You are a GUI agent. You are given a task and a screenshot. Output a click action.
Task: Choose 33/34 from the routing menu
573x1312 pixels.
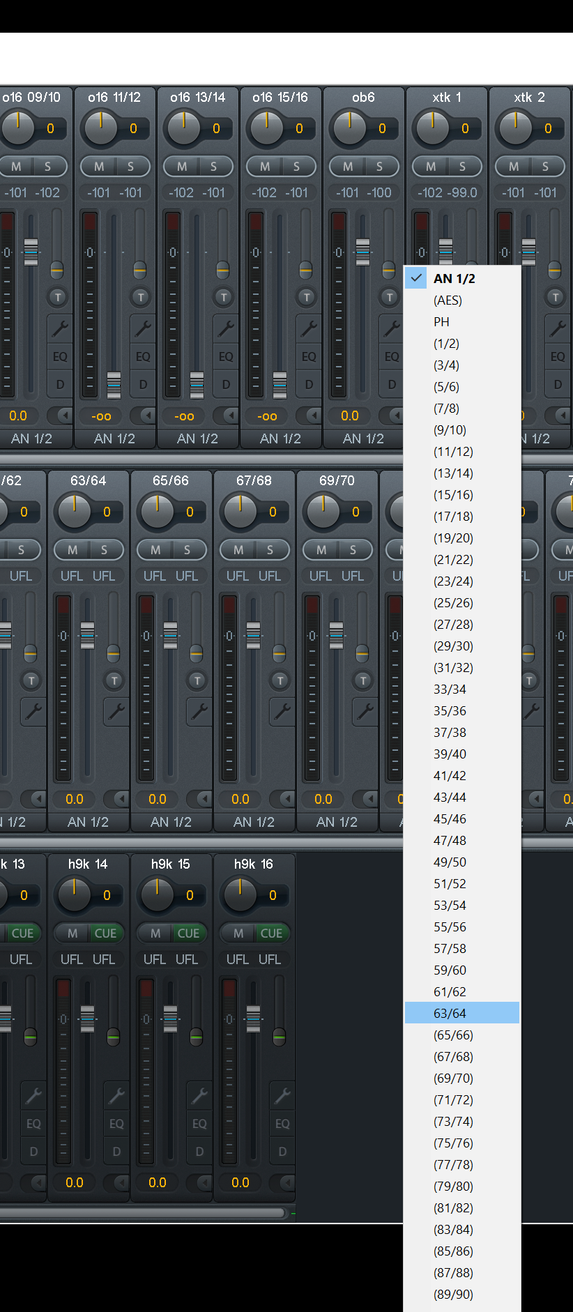click(462, 689)
